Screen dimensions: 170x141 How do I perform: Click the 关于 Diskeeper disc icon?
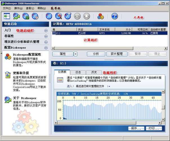point(8,100)
